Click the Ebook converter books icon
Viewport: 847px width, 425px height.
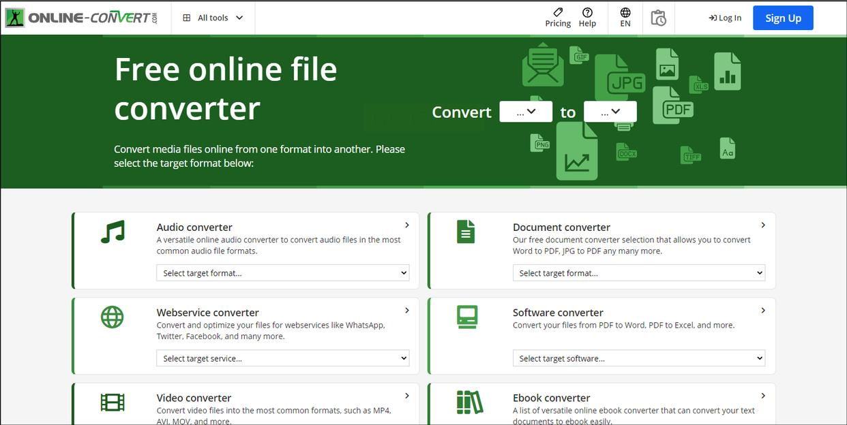pyautogui.click(x=469, y=403)
